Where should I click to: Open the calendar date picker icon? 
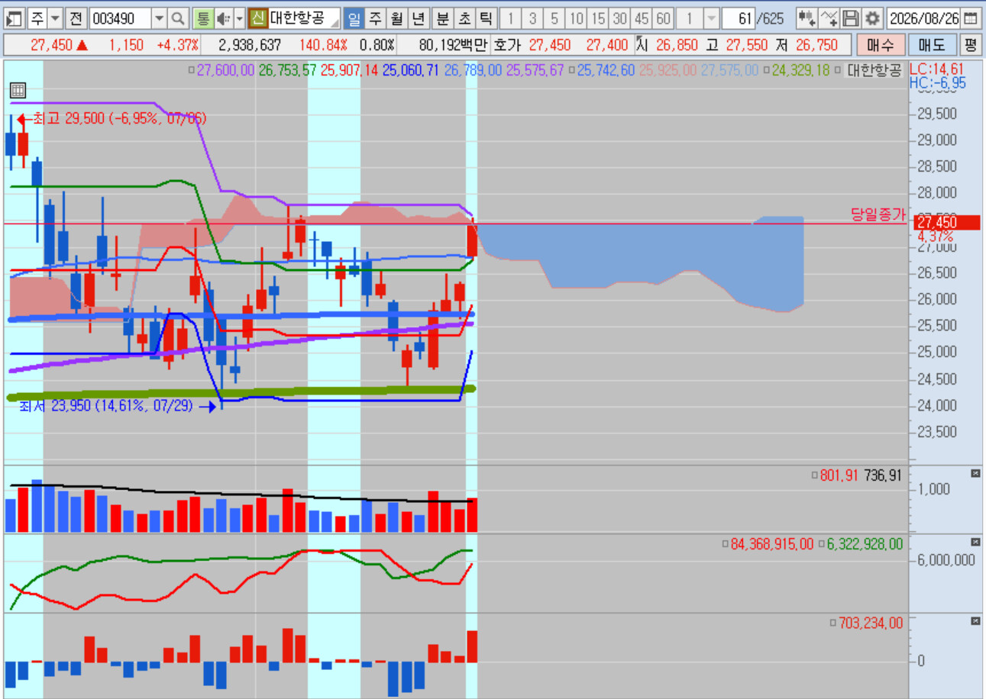click(969, 18)
